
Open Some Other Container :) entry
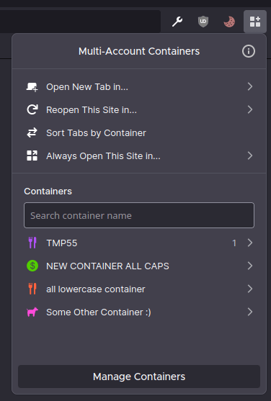pos(139,312)
